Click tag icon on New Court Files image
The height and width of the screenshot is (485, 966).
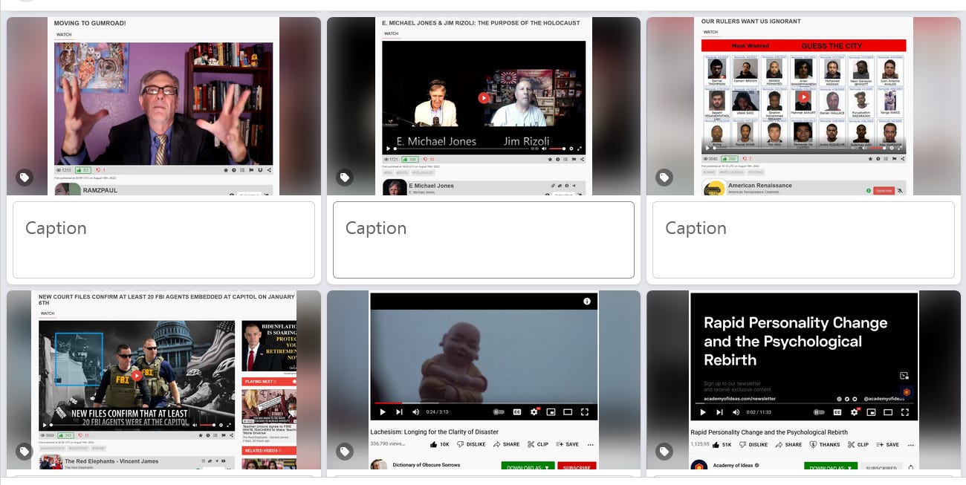[25, 451]
